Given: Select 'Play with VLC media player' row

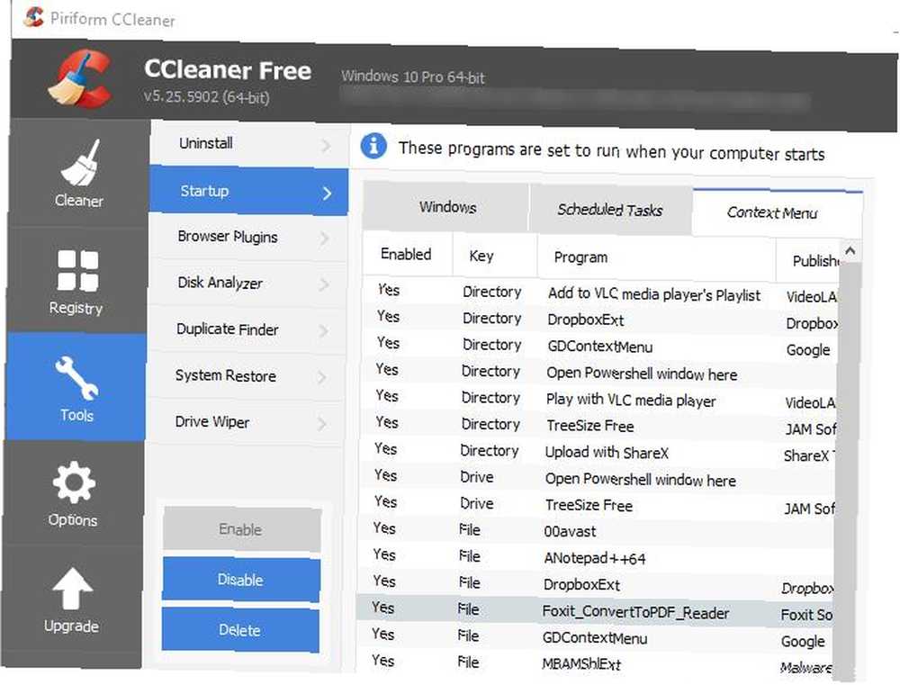Looking at the screenshot, I should (x=597, y=400).
